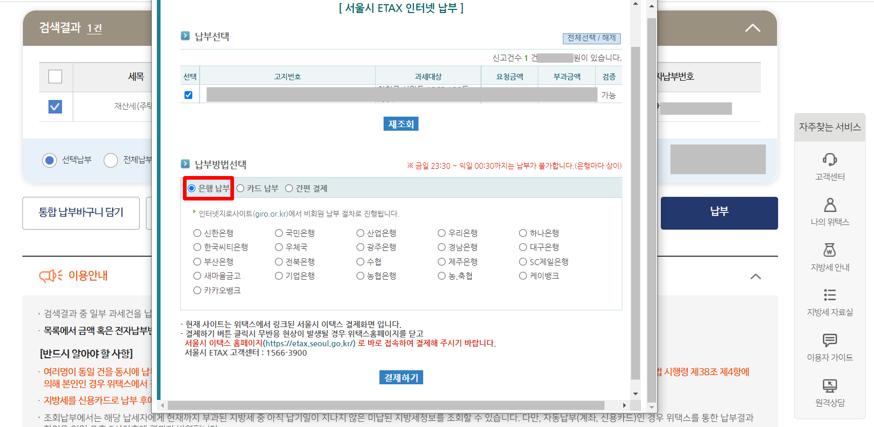874x427 pixels.
Task: Open the 원격상담 monitor icon
Action: (830, 385)
